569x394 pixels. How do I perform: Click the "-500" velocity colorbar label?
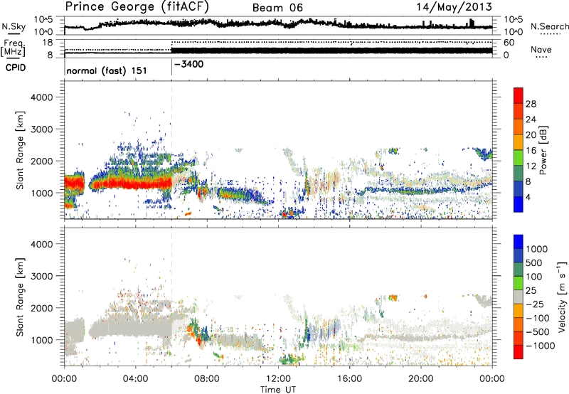pyautogui.click(x=537, y=332)
